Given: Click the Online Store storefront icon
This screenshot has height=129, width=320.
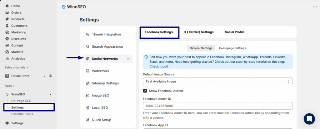Looking at the screenshot, I should pos(7,76).
